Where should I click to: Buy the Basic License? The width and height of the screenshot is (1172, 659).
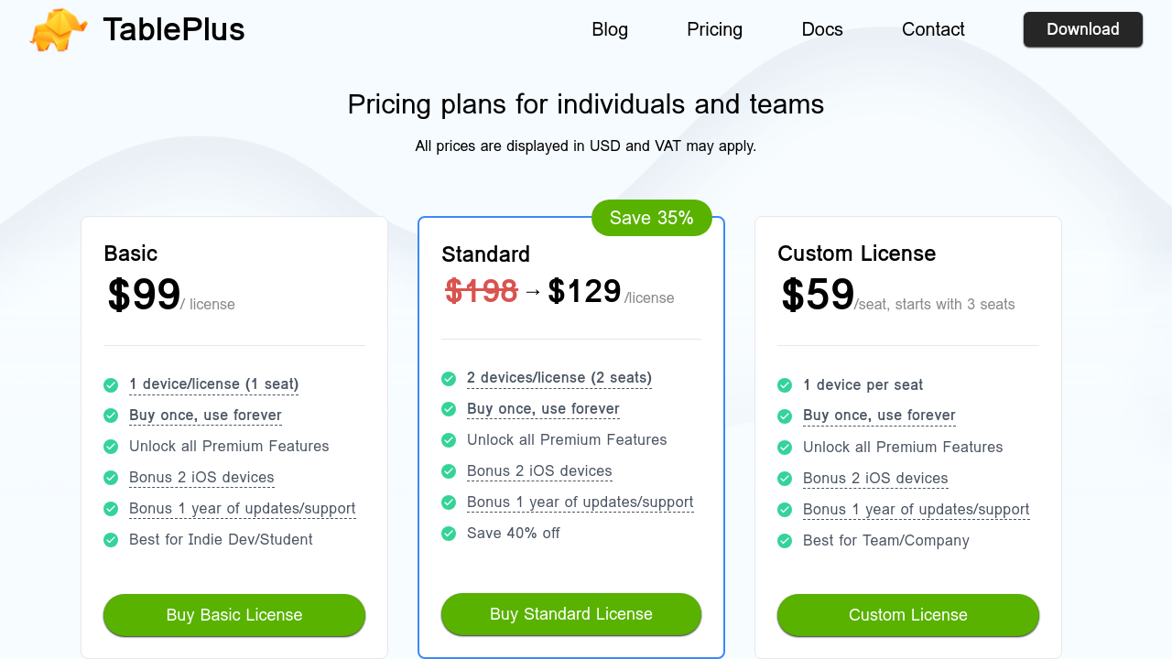[x=234, y=615]
